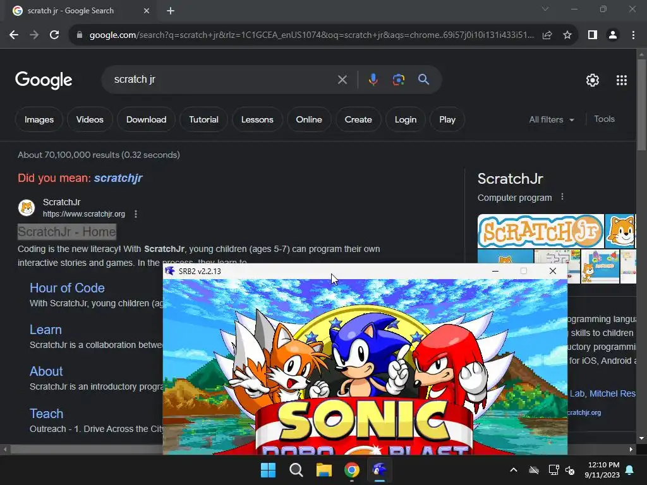Open File Explorer from taskbar
The height and width of the screenshot is (485, 647).
click(x=324, y=470)
